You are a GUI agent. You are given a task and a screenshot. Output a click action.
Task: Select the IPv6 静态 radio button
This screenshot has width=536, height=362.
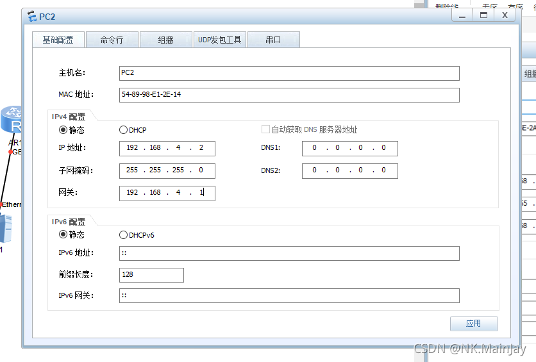pyautogui.click(x=63, y=234)
